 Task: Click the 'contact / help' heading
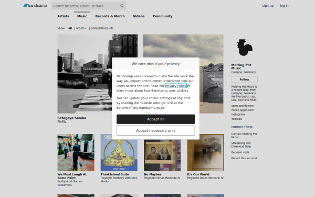(242, 127)
